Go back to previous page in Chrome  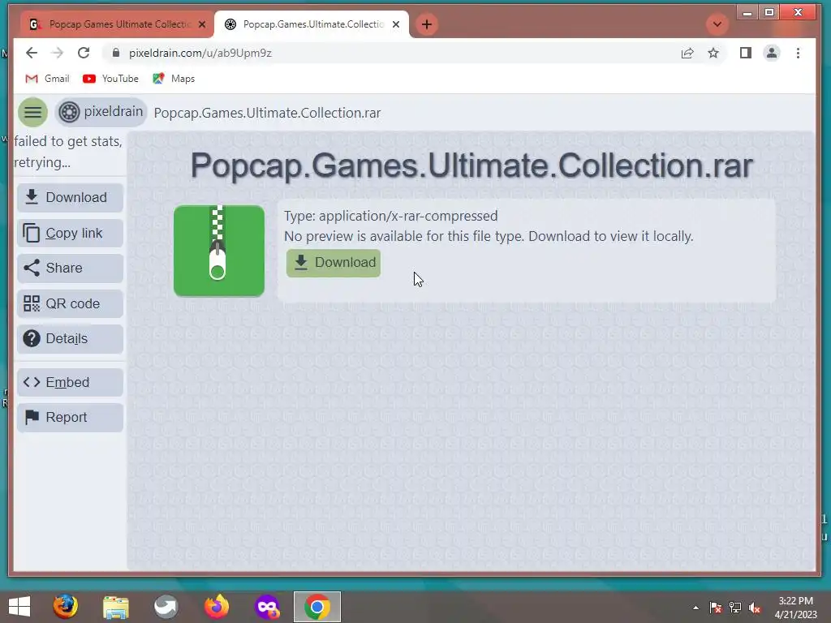tap(32, 53)
